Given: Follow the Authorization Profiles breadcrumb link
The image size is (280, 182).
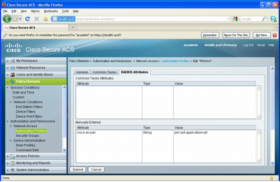Looking at the screenshot, I should click(x=175, y=61).
